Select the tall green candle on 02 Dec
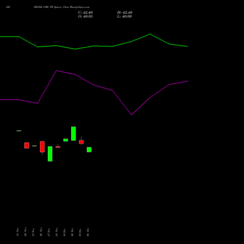Image resolution: width=244 pixels, height=244 pixels. 74,134
